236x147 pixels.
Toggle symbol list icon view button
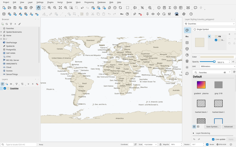(194, 126)
